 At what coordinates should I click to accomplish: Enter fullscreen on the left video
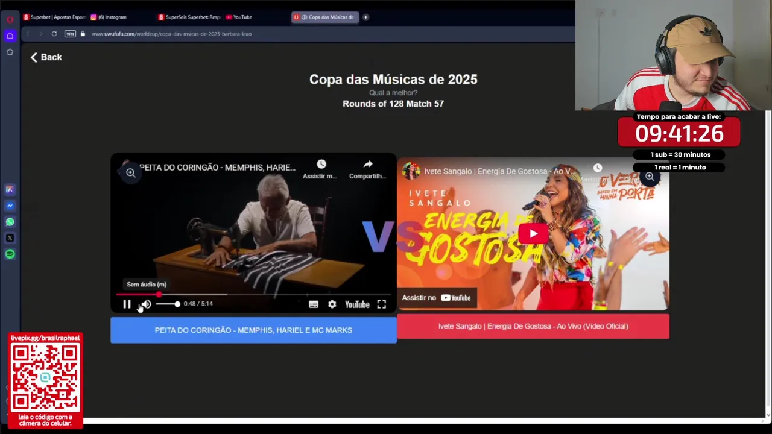coord(382,304)
